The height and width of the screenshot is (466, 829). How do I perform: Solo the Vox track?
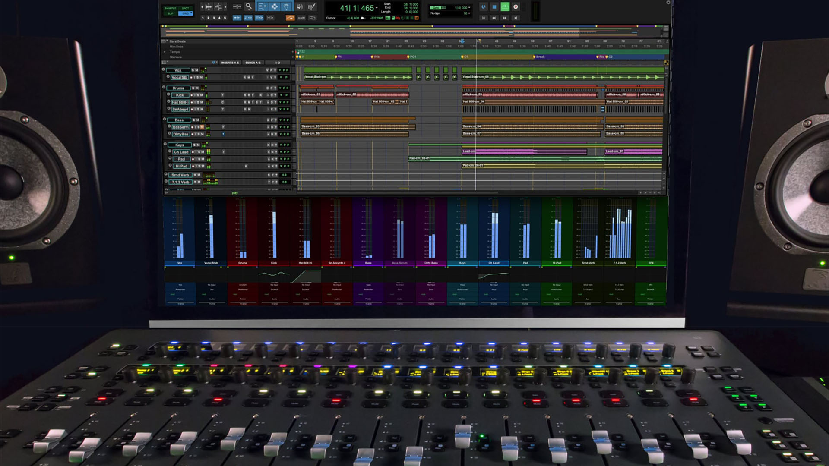tap(193, 70)
